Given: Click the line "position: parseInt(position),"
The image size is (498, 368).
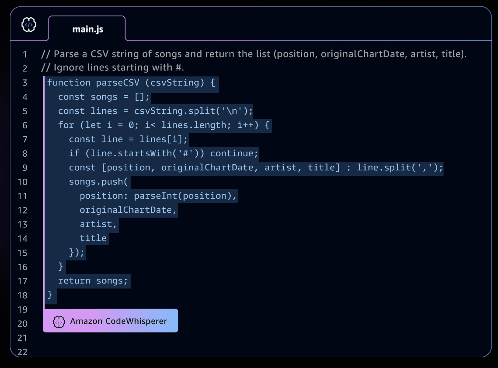Looking at the screenshot, I should coord(158,196).
